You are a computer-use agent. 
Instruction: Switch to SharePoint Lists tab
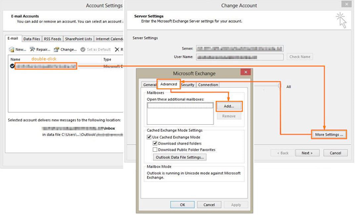coord(79,39)
